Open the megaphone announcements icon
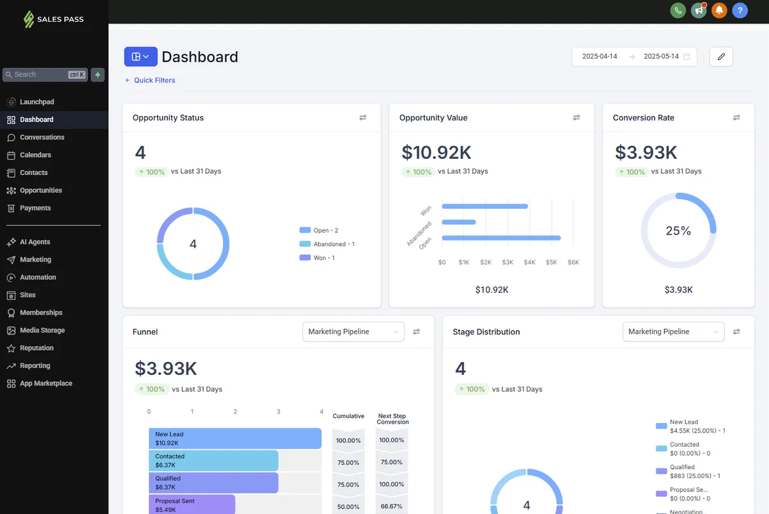This screenshot has height=514, width=769. pyautogui.click(x=699, y=10)
